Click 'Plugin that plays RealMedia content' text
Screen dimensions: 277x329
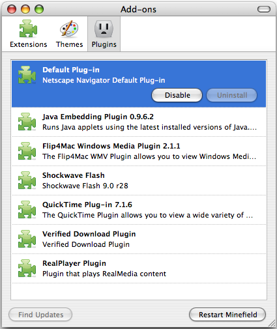coord(104,274)
